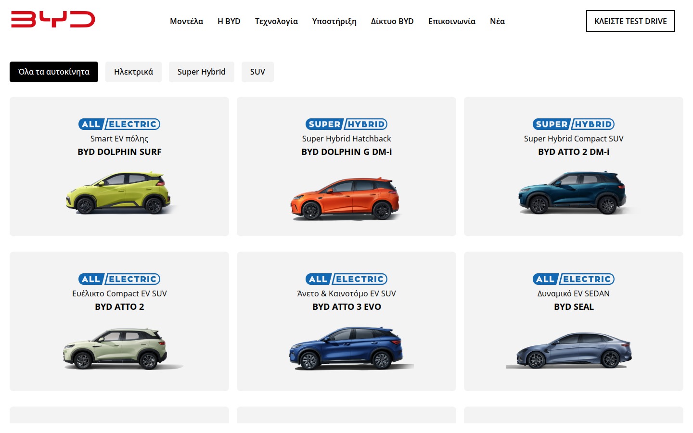Open the BYD DOLPHIN G DM-i title link
This screenshot has width=693, height=433.
346,152
